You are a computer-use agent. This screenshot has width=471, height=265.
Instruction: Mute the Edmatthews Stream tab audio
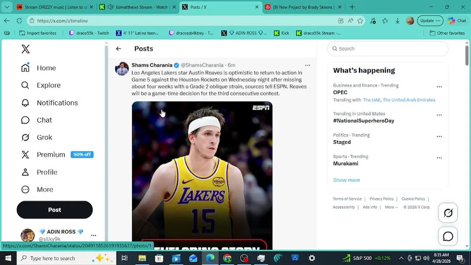[110, 7]
